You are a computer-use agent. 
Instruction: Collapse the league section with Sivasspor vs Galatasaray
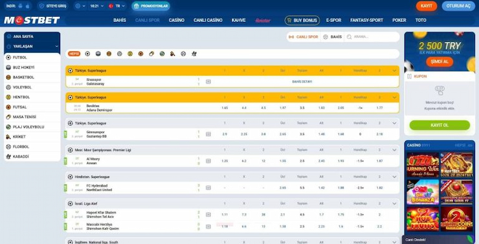394,70
